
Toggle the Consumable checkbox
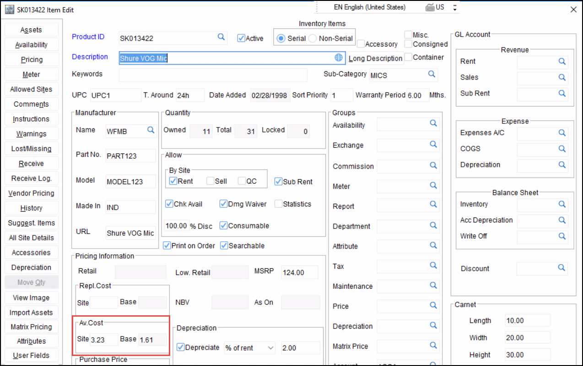(223, 225)
